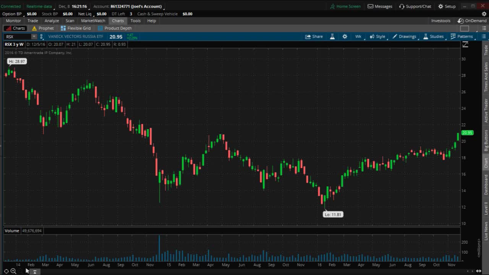The width and height of the screenshot is (489, 275).
Task: Open the Dashboard side tab
Action: [486, 184]
